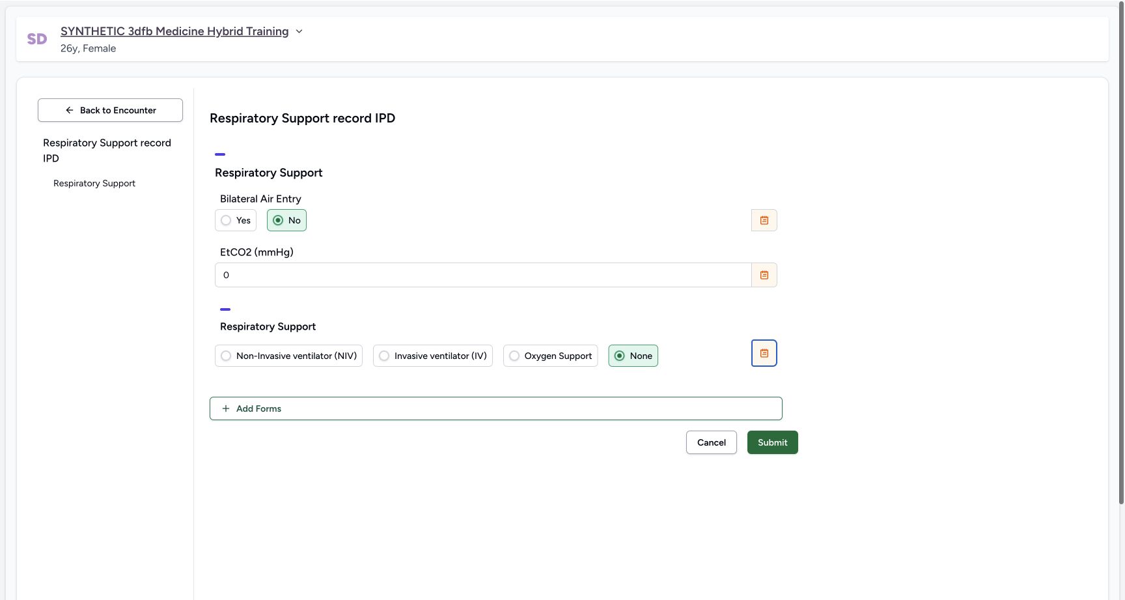Screen dimensions: 1125x600
Task: Open note icon for Respiratory Support options
Action: (x=764, y=353)
